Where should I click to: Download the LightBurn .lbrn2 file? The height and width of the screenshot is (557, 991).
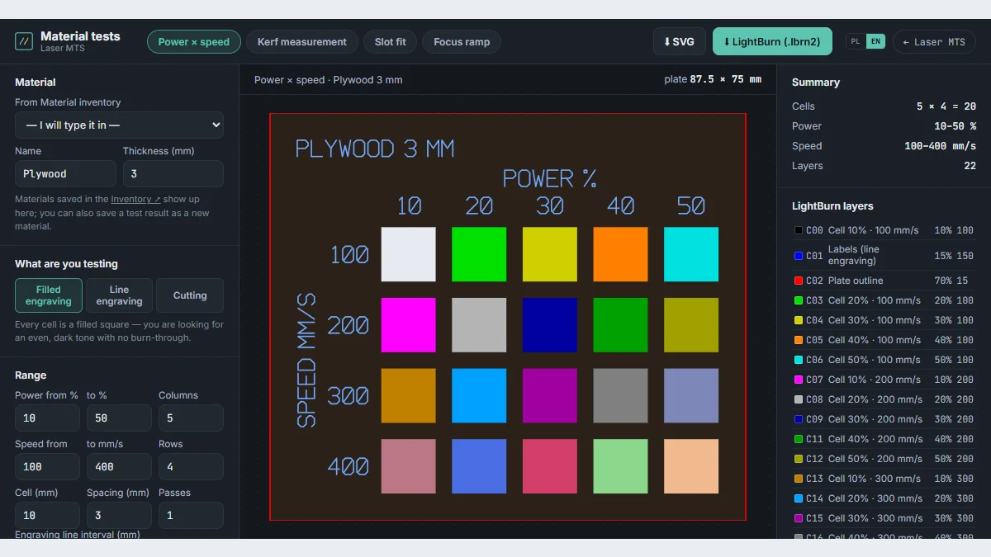[x=771, y=42]
